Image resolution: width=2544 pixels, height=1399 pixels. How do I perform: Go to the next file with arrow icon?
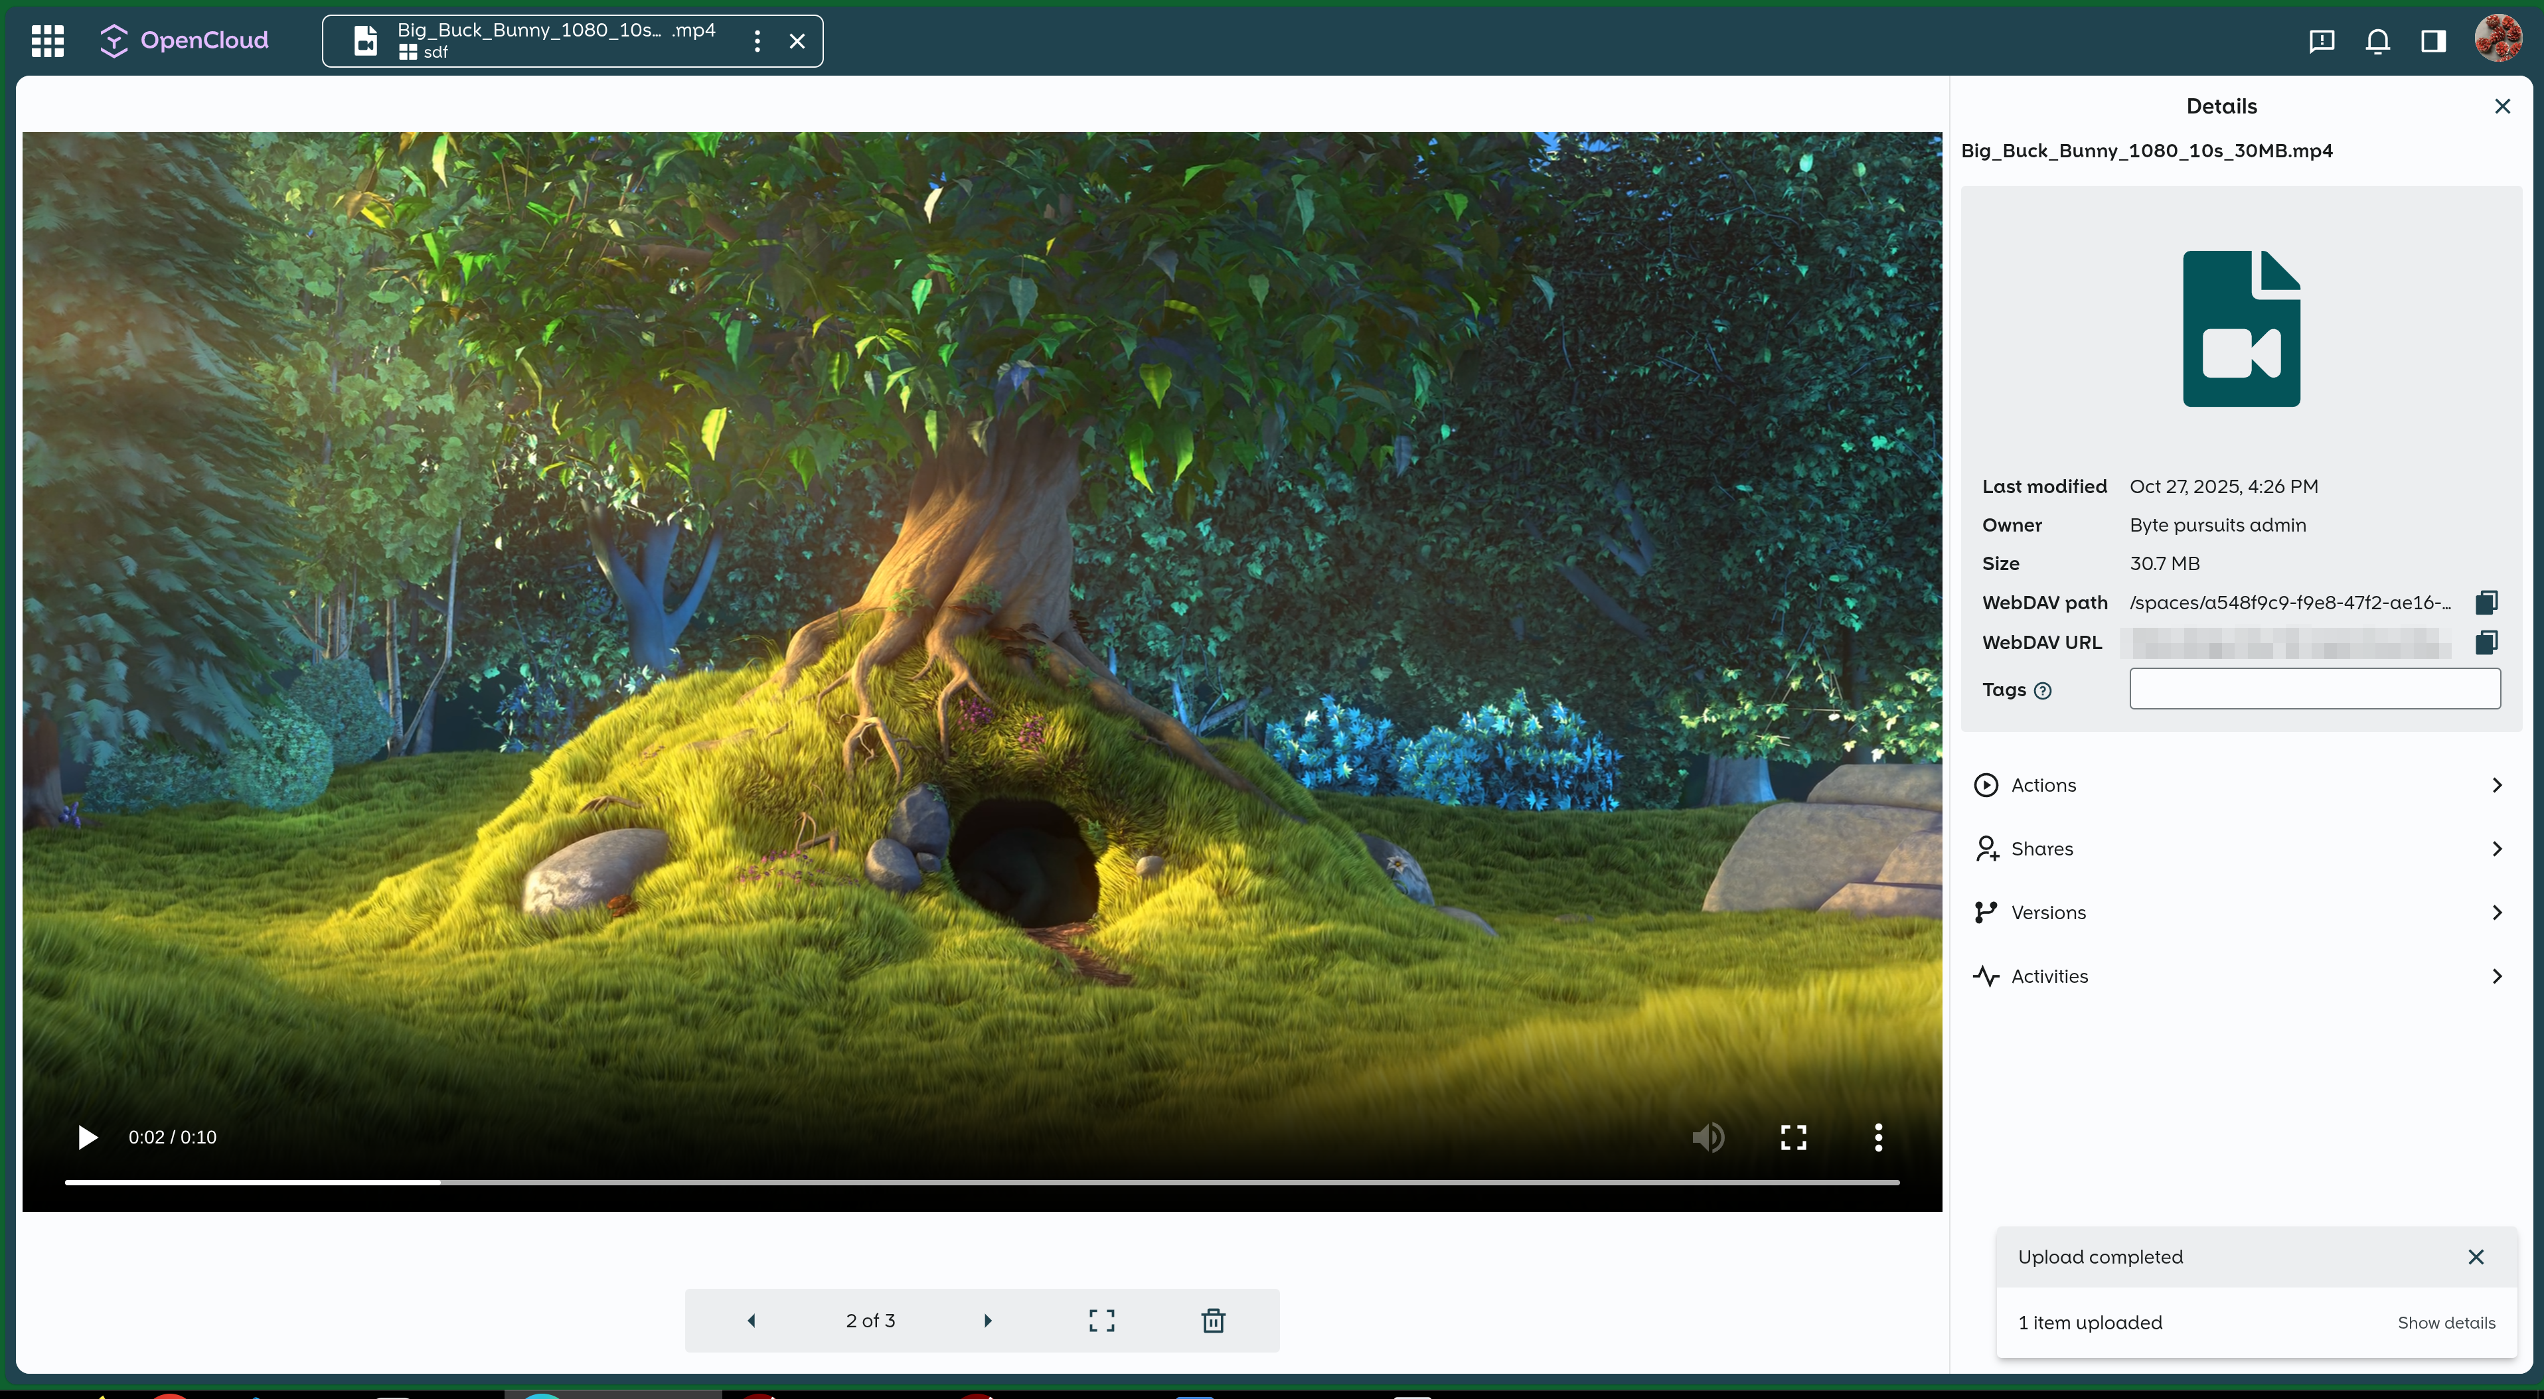click(x=988, y=1320)
